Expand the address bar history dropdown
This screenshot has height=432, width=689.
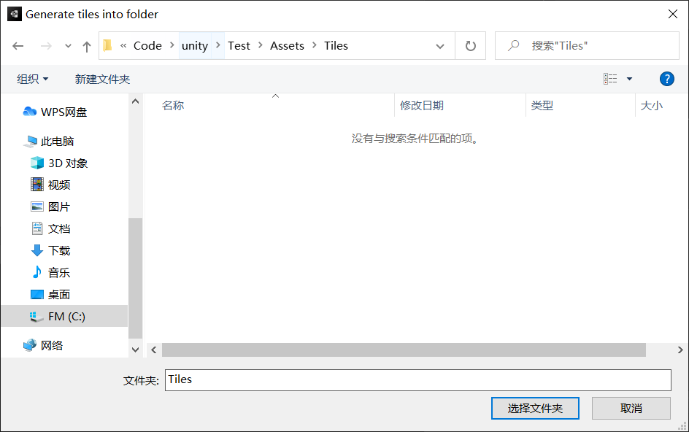tap(441, 45)
